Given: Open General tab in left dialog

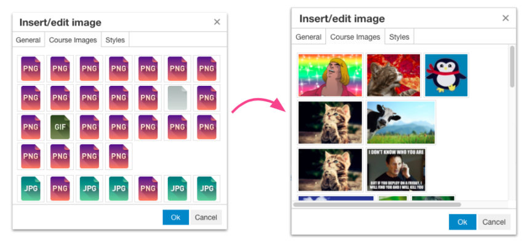Looking at the screenshot, I should [28, 40].
